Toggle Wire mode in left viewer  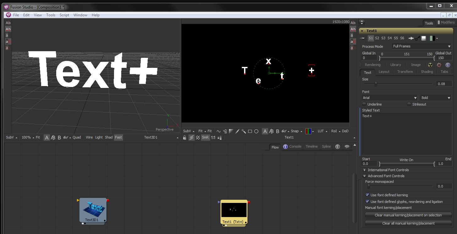pos(89,137)
